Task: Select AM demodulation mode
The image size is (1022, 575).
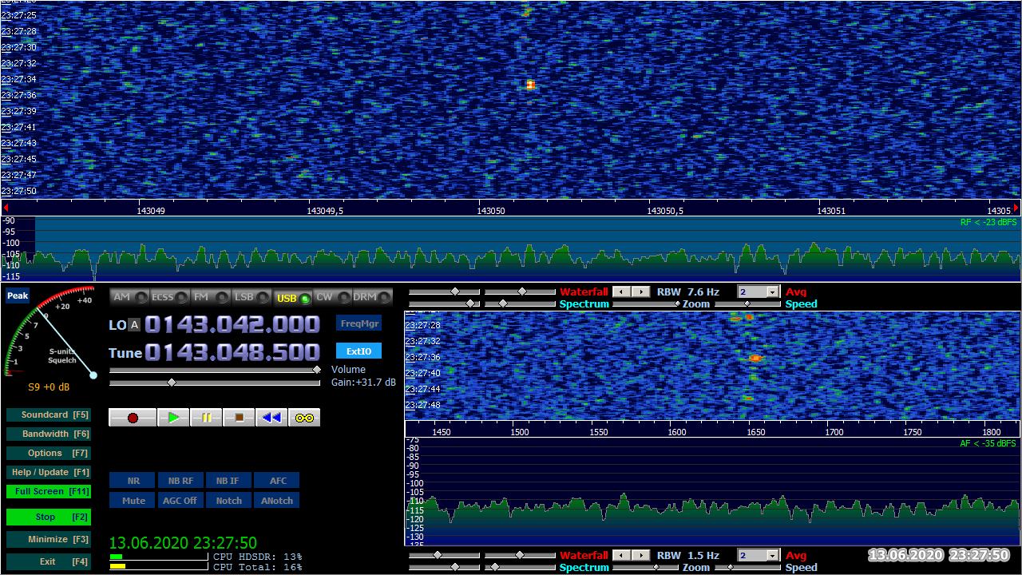Action: (130, 297)
